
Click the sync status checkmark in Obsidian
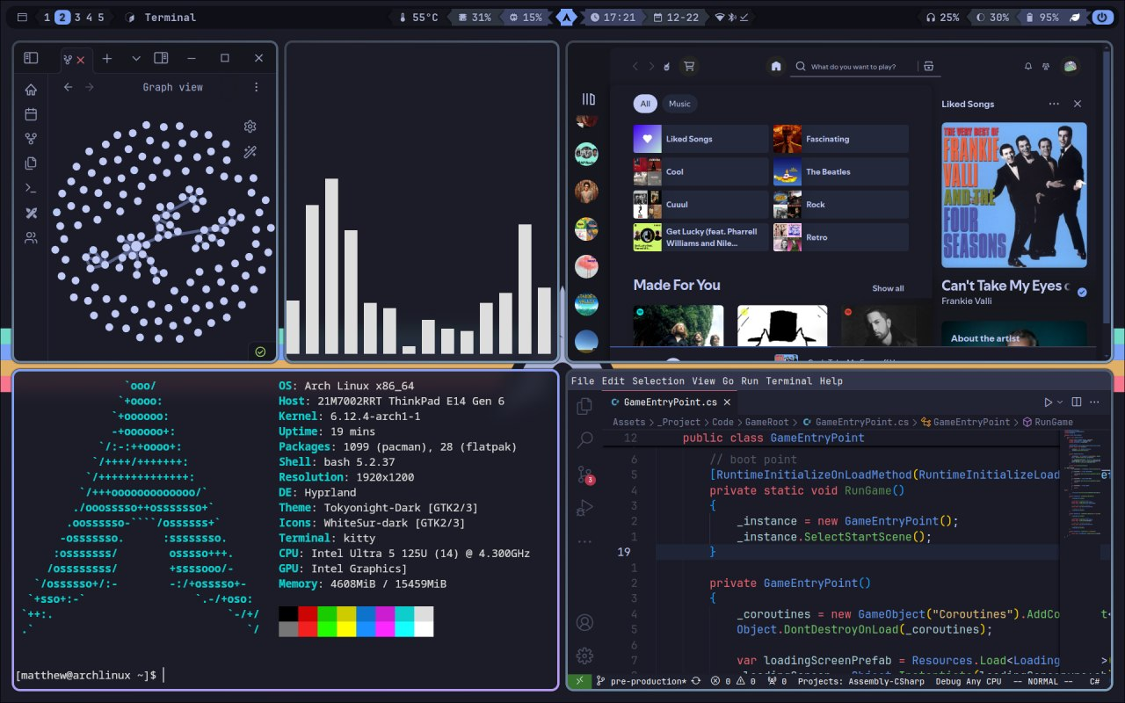pos(260,351)
